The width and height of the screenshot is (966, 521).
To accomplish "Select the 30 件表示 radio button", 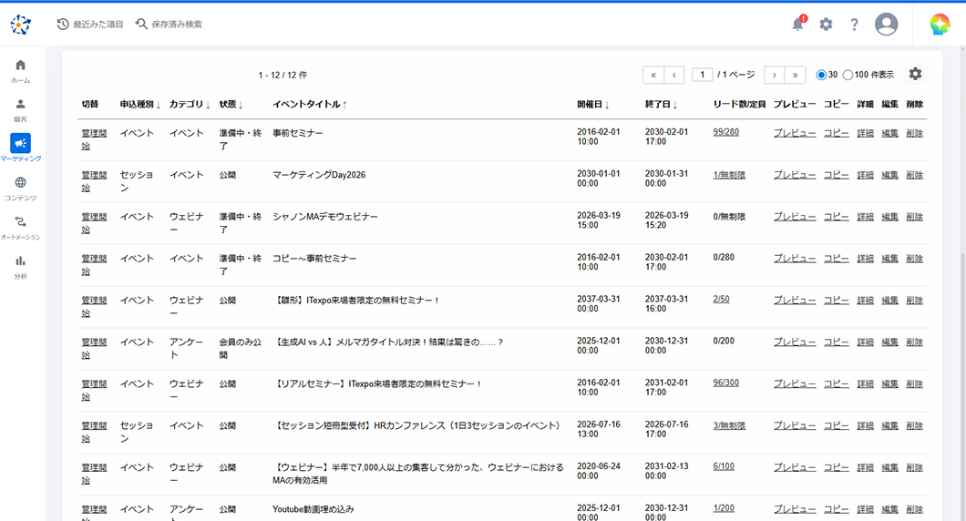I will (x=820, y=75).
